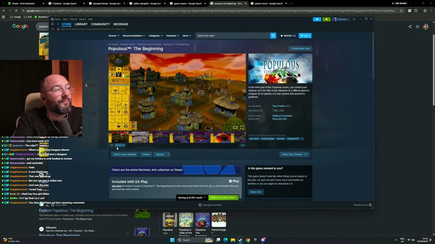
Task: Enter fullscreen for the screenshot viewer
Action: tap(242, 127)
